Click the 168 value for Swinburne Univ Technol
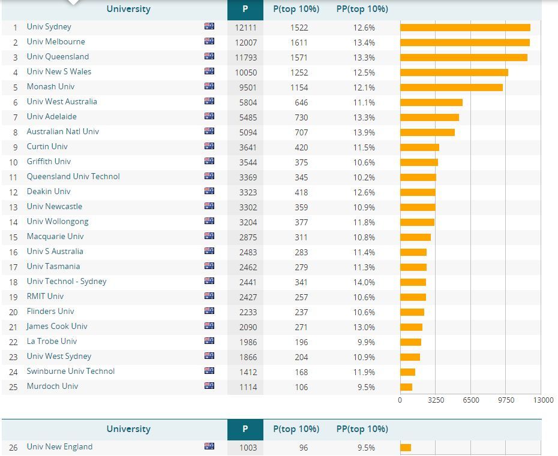 (x=301, y=372)
